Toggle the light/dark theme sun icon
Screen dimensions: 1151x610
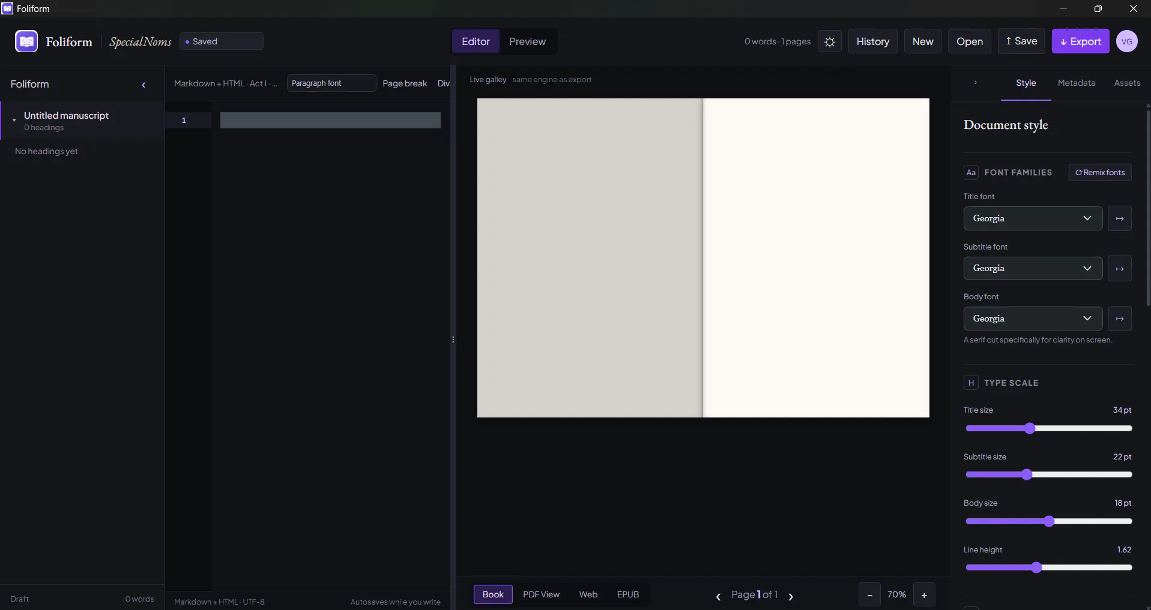tap(829, 41)
